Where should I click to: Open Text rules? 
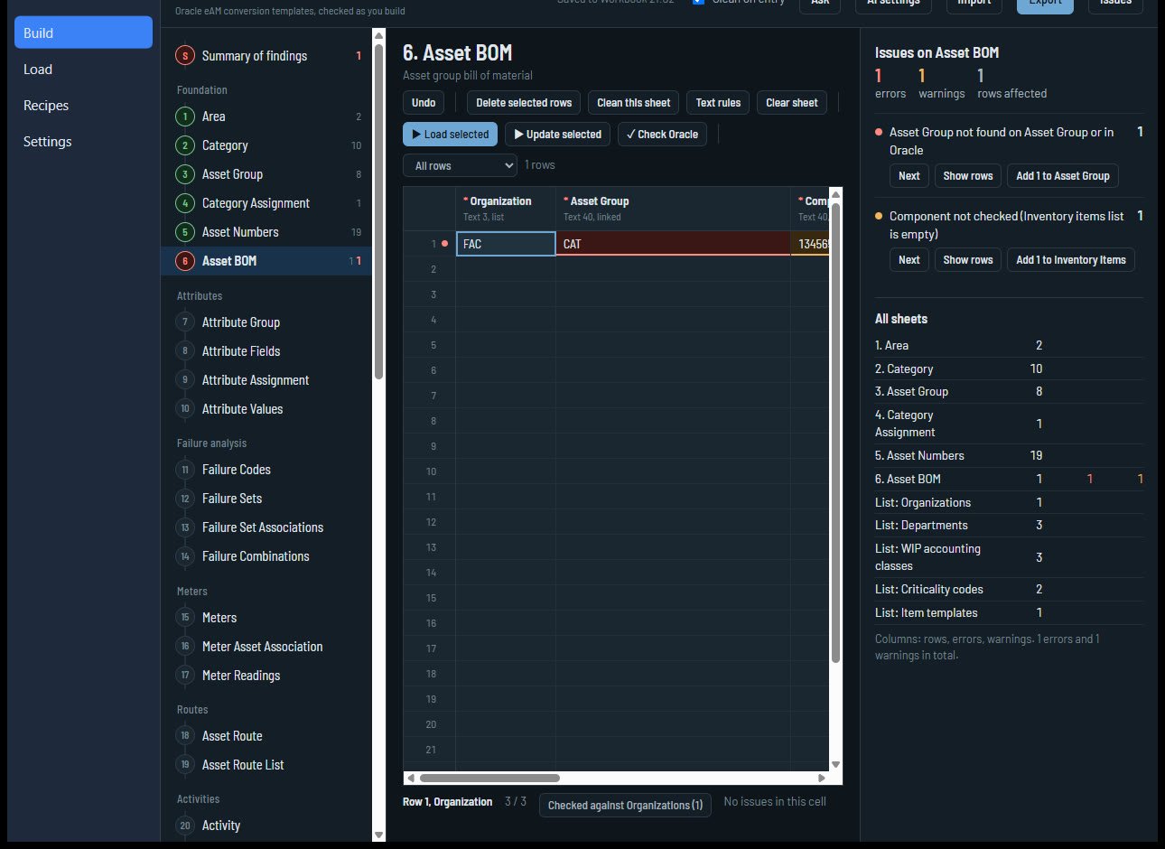pos(718,102)
